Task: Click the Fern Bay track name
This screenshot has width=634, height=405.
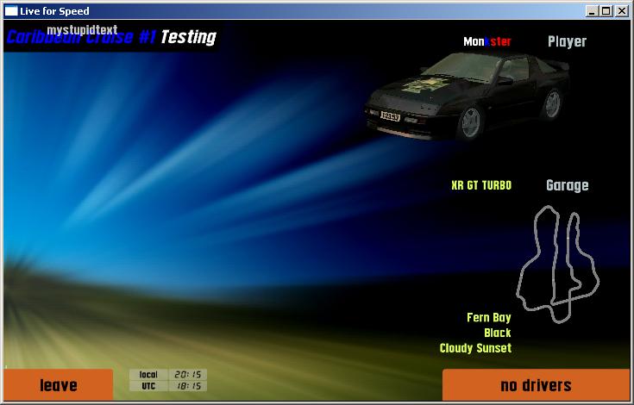Action: (x=489, y=317)
